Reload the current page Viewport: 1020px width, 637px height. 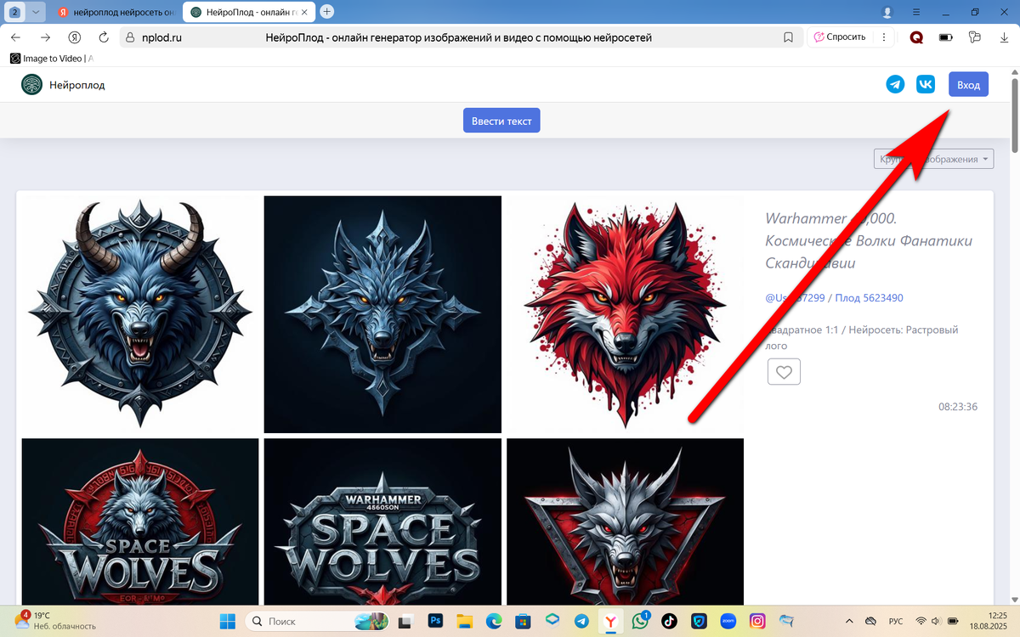tap(104, 37)
